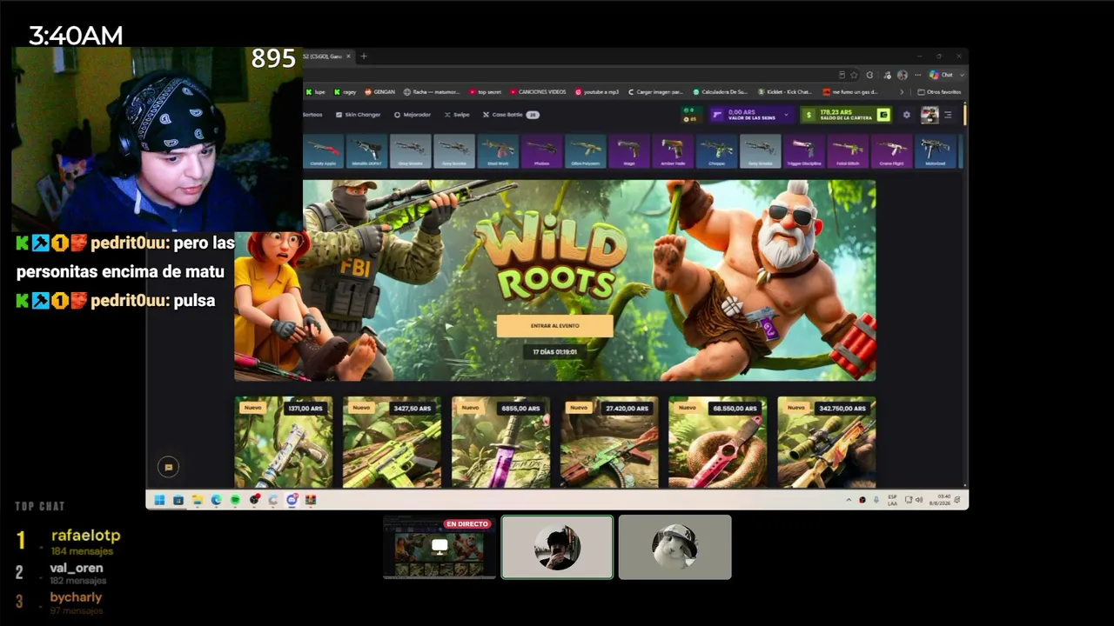The width and height of the screenshot is (1114, 626).
Task: Click the taskbar volume icon
Action: pos(918,500)
